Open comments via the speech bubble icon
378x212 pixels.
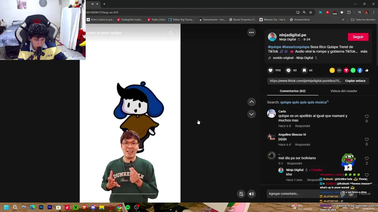289,70
